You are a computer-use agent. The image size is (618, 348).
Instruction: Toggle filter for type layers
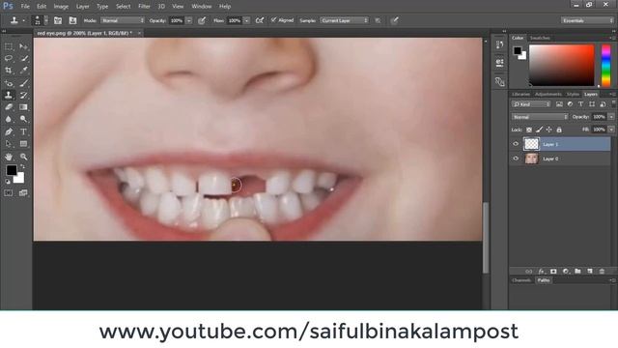580,104
